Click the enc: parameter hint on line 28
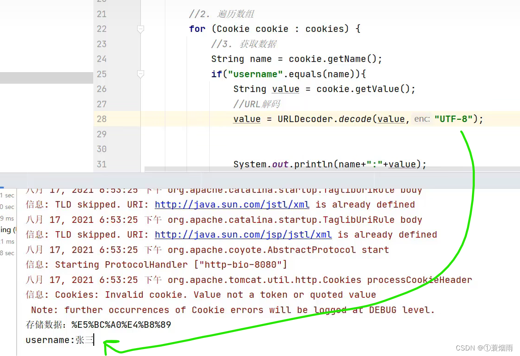 pyautogui.click(x=422, y=119)
